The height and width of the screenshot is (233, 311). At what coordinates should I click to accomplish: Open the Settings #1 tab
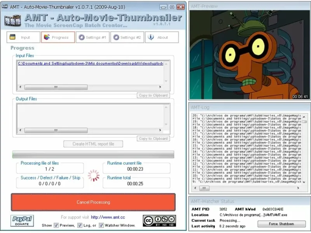(93, 37)
